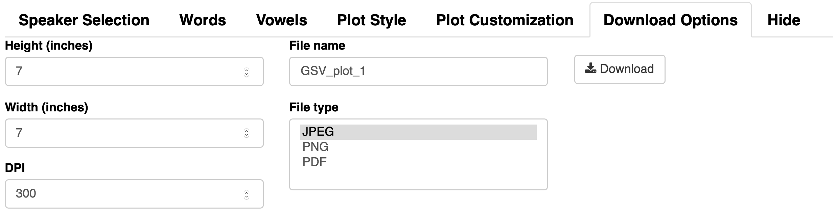Select JPEG in File type list
This screenshot has height=215, width=836.
click(x=418, y=132)
